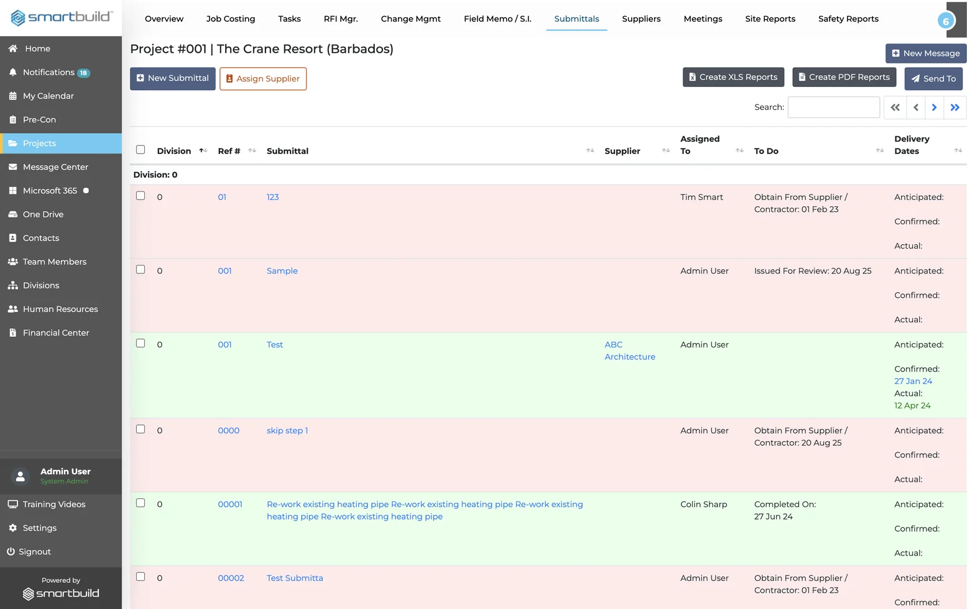Open the RFI Mgr. tab
The width and height of the screenshot is (975, 609).
pyautogui.click(x=341, y=19)
